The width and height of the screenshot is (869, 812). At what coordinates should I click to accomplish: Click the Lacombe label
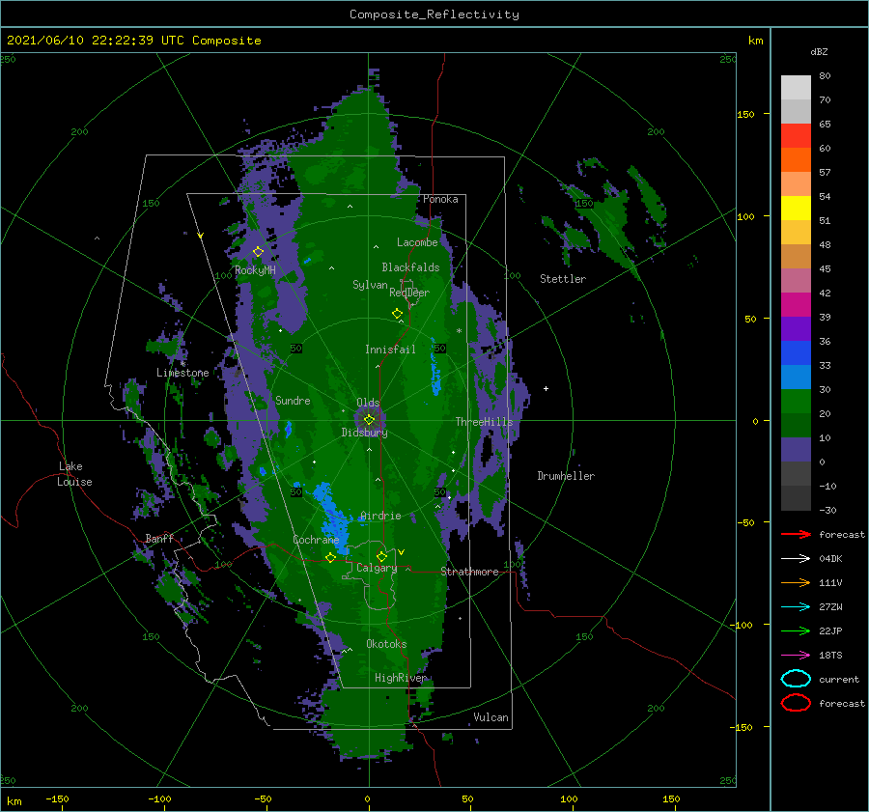coord(417,242)
